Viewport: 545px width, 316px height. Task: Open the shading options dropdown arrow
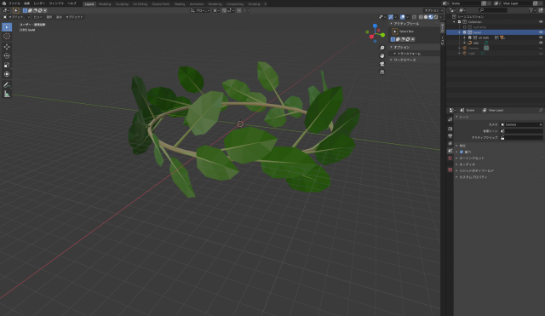[441, 17]
